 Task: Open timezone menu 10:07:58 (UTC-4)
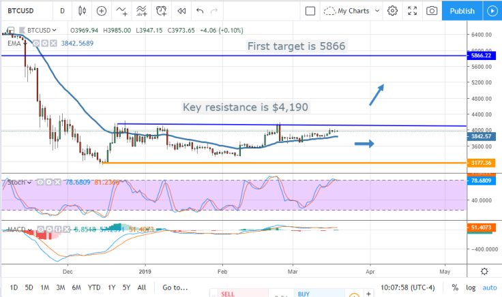(x=408, y=287)
